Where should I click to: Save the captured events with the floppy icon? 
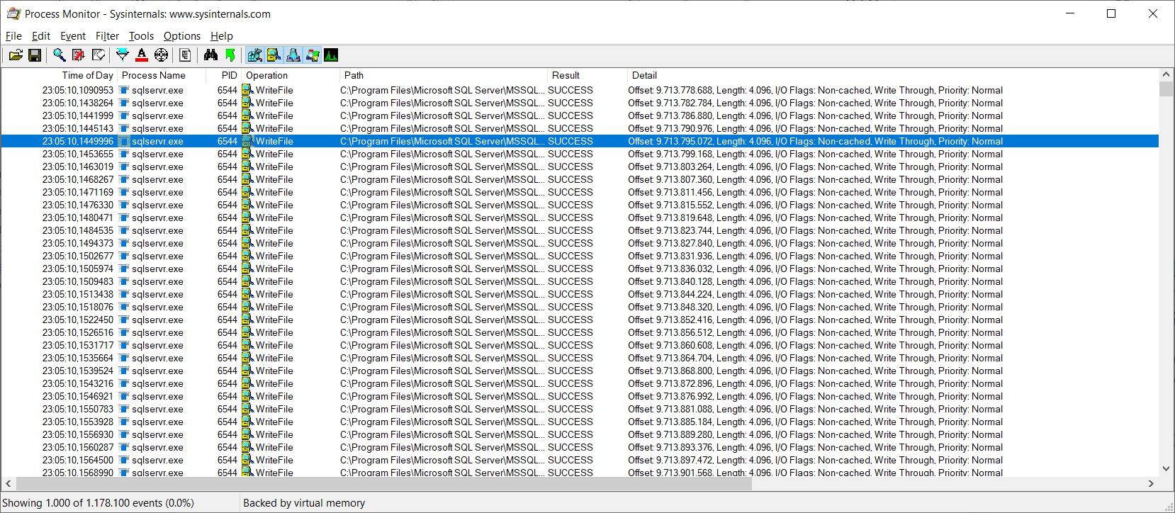[x=34, y=55]
